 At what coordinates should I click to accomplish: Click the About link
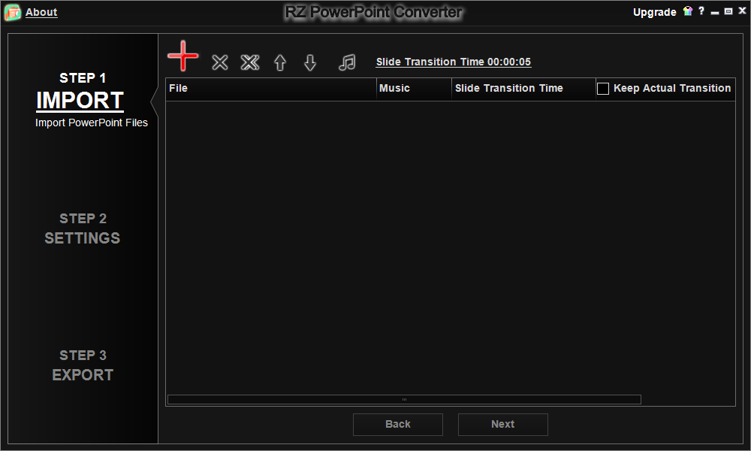click(x=41, y=13)
